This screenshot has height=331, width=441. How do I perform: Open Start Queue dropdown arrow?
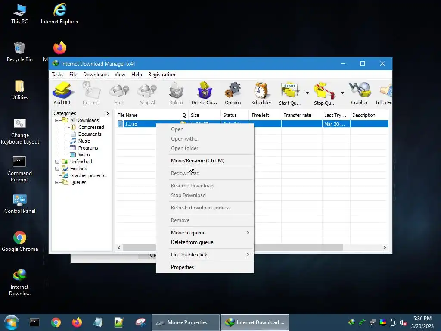(x=307, y=93)
